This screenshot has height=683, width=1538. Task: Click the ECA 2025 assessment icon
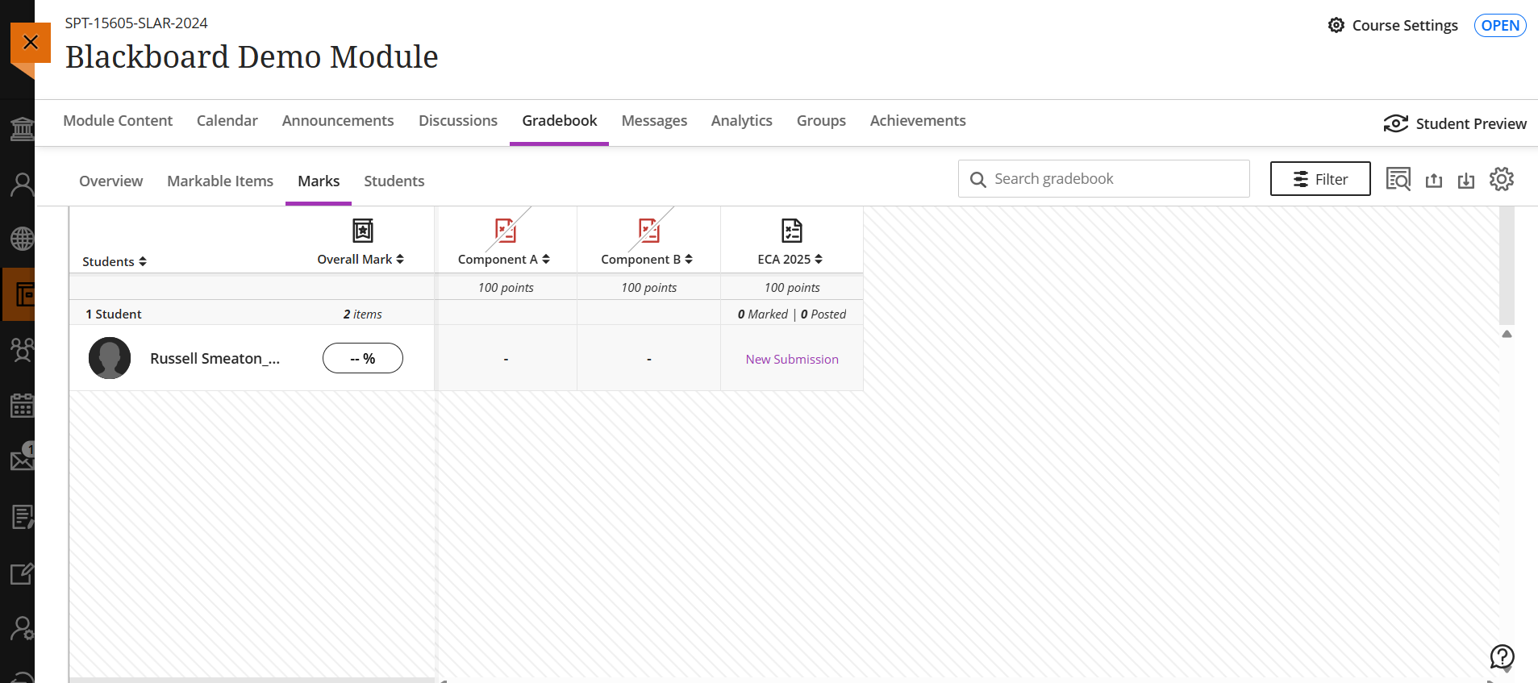pos(792,231)
